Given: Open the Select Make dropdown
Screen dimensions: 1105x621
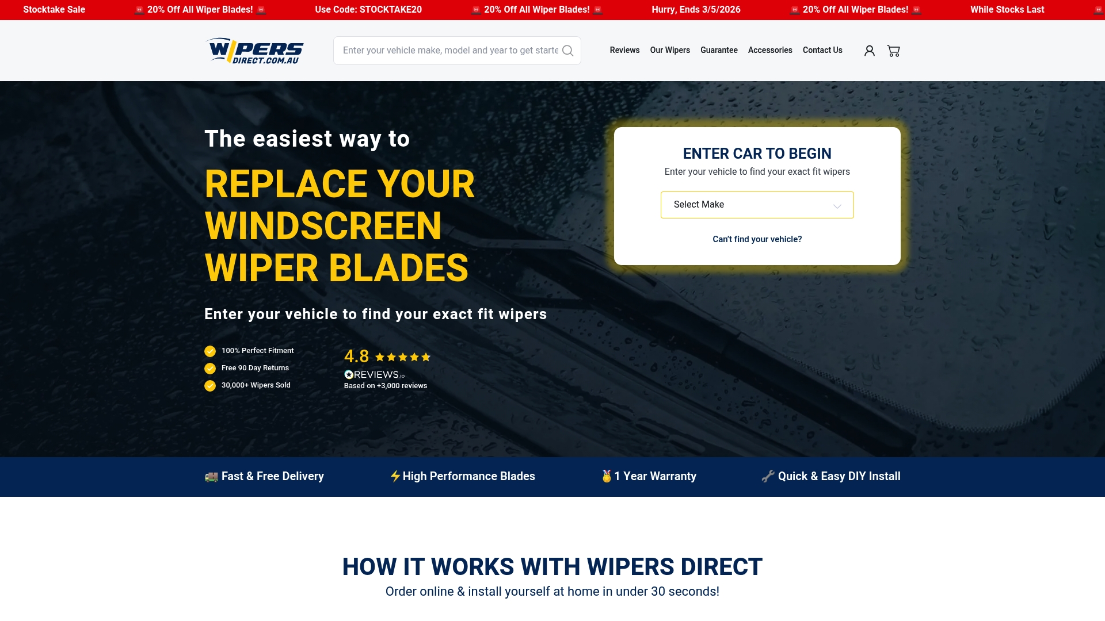Looking at the screenshot, I should pyautogui.click(x=757, y=205).
